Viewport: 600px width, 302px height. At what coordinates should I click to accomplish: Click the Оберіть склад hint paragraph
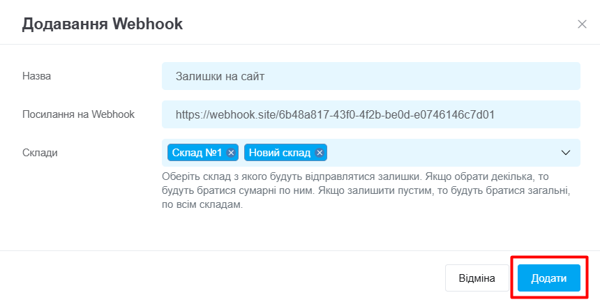click(x=366, y=190)
